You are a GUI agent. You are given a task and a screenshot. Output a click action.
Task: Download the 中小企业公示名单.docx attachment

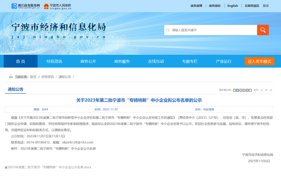click(50, 167)
